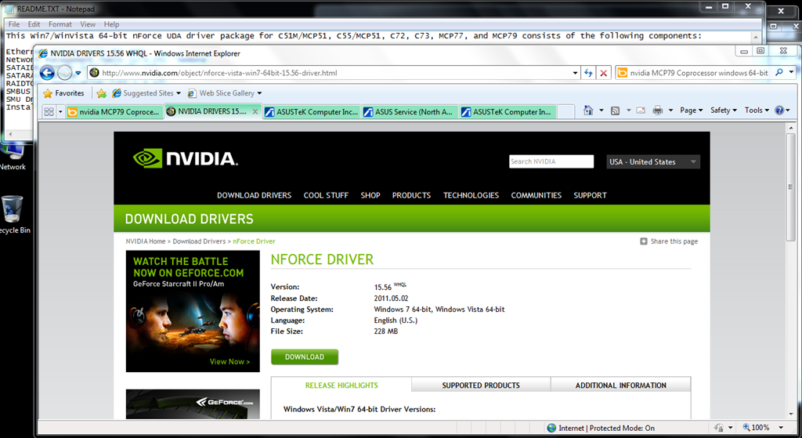Screen dimensions: 802x438
Task: Switch to nvidia MCP79 Coprocessor tab
Action: (114, 111)
